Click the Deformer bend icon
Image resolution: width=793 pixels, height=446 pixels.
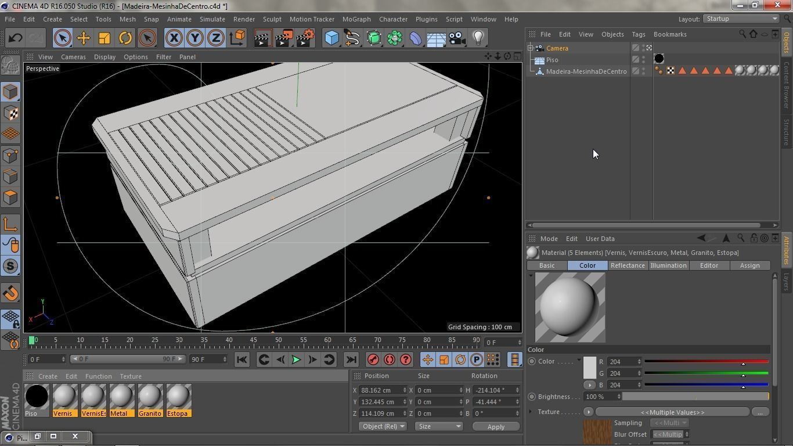[x=416, y=38]
